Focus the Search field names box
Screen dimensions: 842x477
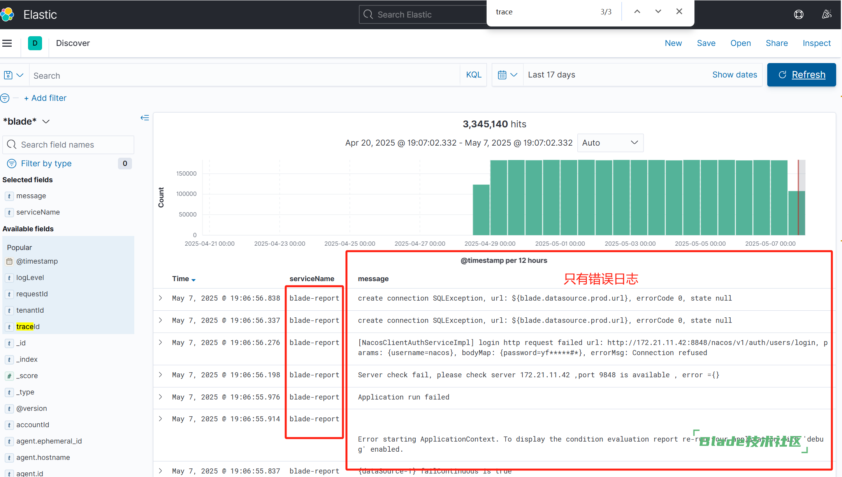pyautogui.click(x=69, y=145)
